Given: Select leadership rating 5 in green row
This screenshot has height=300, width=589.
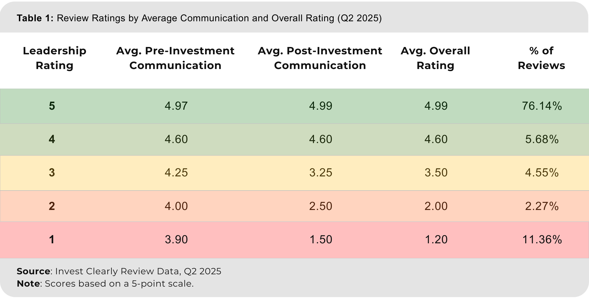Looking at the screenshot, I should pyautogui.click(x=52, y=106).
